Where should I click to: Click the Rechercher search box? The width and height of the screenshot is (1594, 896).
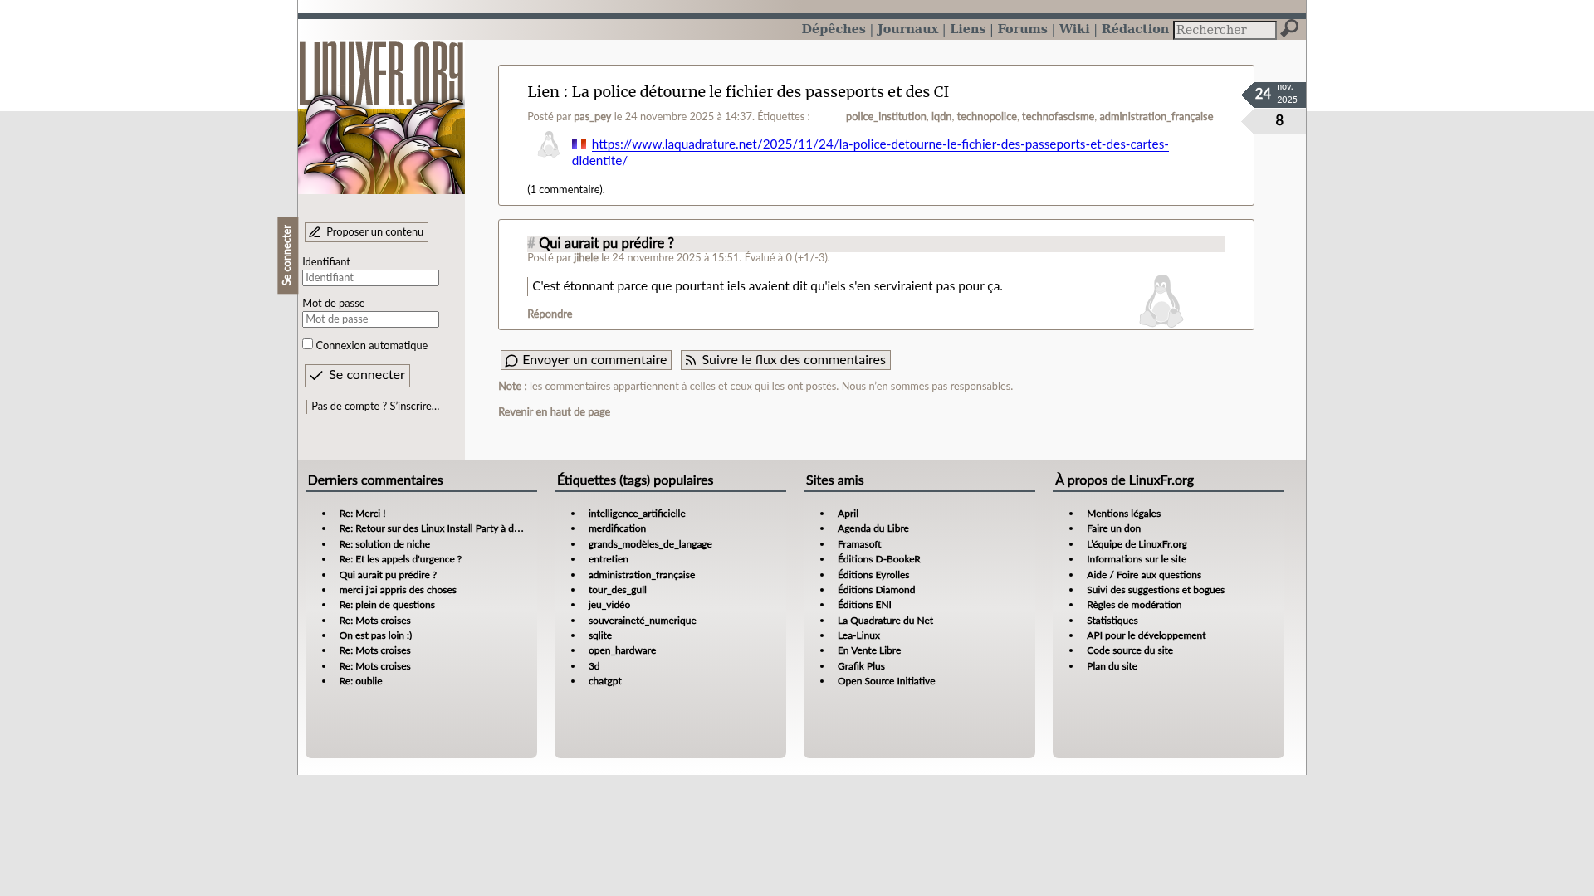click(1224, 30)
